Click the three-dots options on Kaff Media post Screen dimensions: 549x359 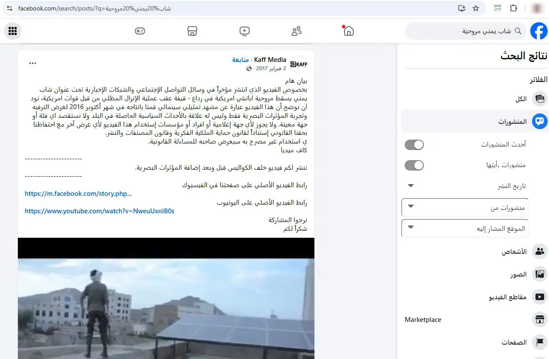coord(33,63)
